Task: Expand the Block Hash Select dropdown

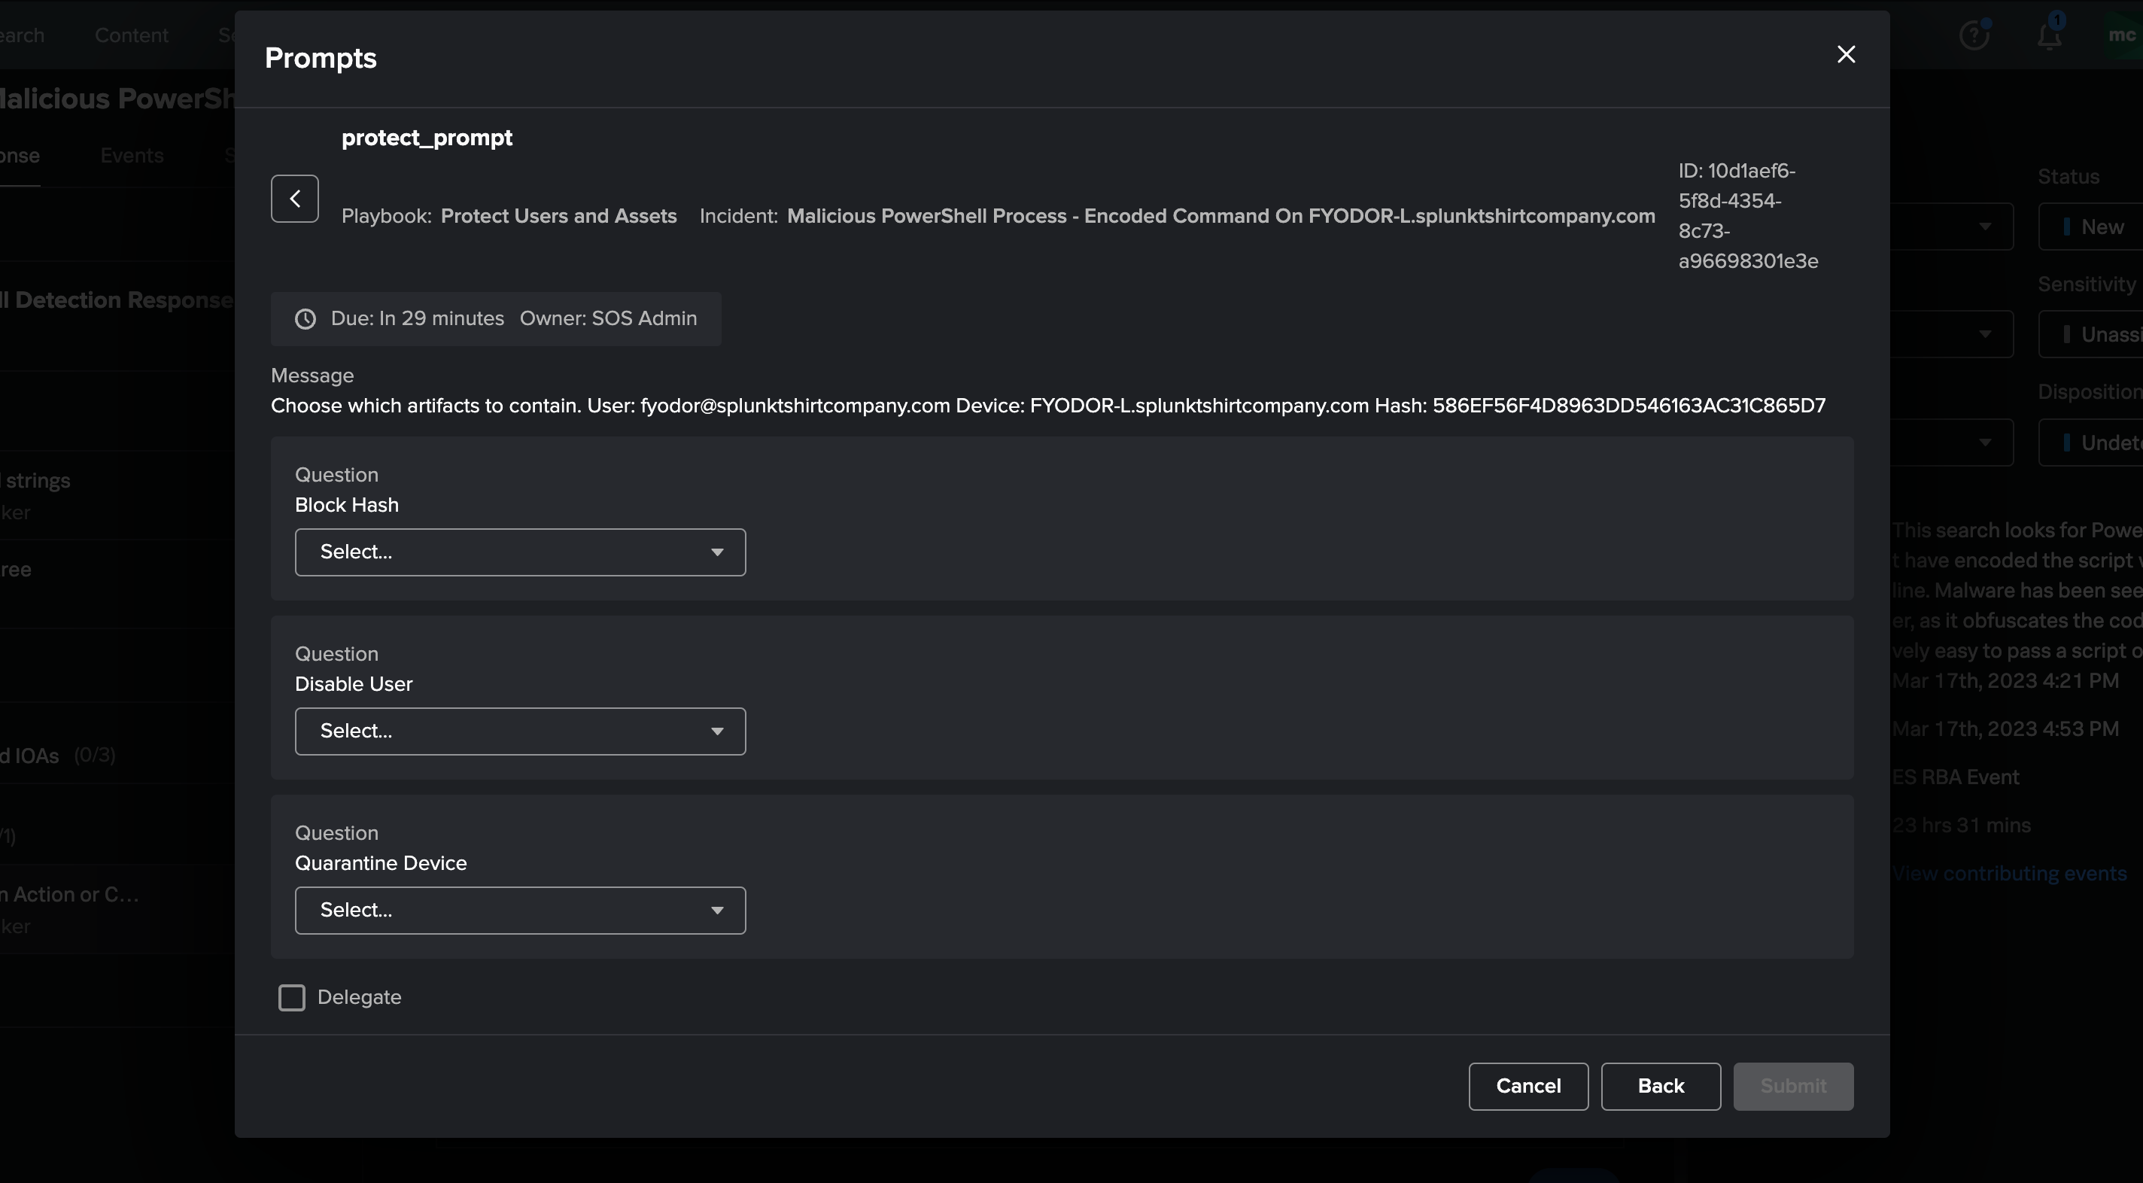Action: click(520, 551)
